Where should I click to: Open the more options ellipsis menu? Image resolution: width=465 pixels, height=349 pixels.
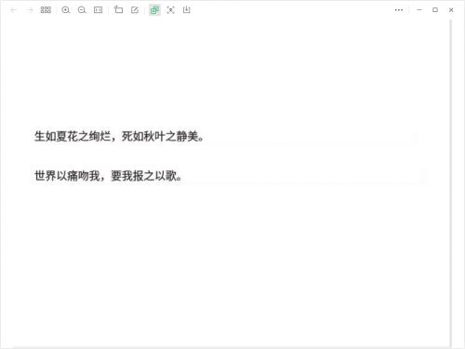(x=399, y=10)
